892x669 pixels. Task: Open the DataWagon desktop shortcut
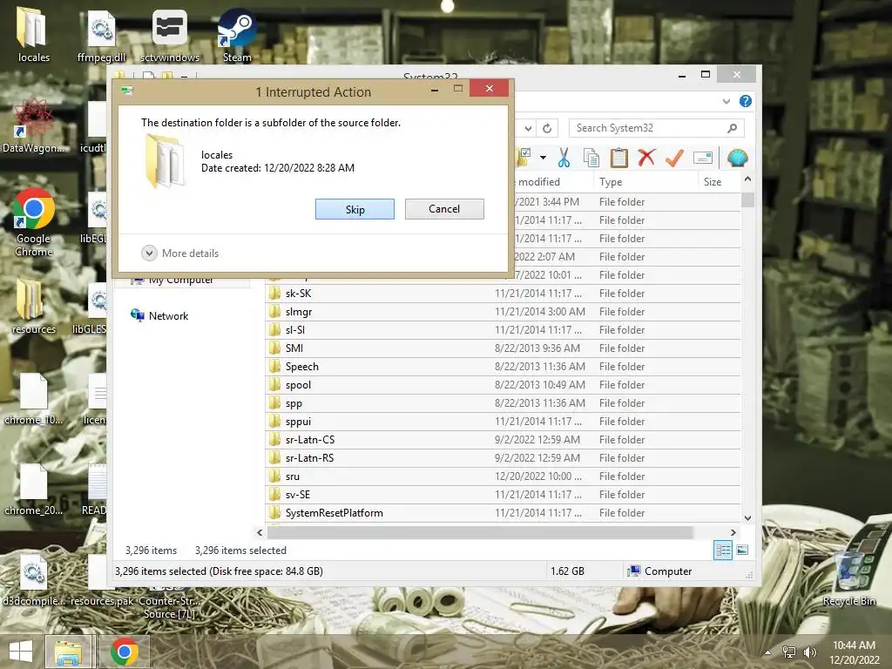[33, 125]
